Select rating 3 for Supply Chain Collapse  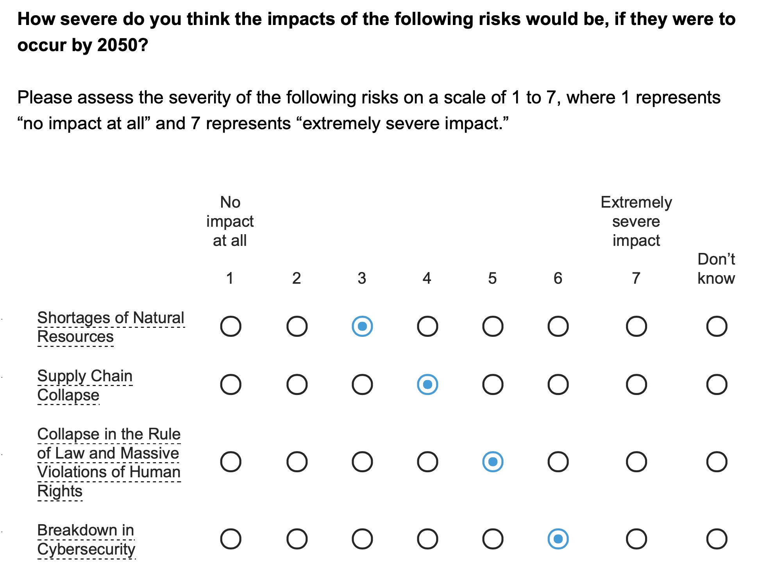pyautogui.click(x=362, y=384)
